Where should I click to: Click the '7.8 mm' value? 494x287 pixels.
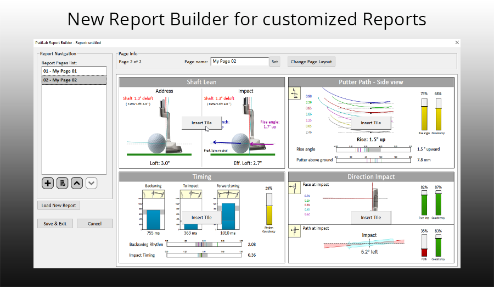[424, 160]
